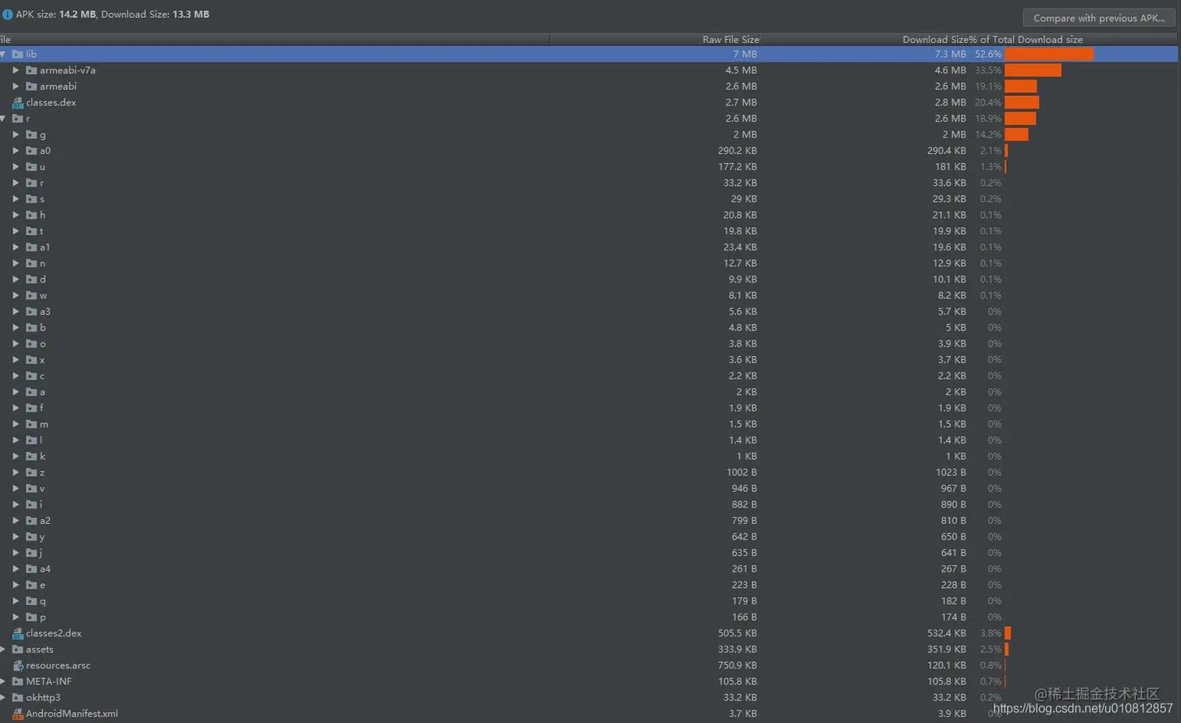The width and height of the screenshot is (1181, 723).
Task: Click the 33.5% percentage value
Action: tap(988, 70)
